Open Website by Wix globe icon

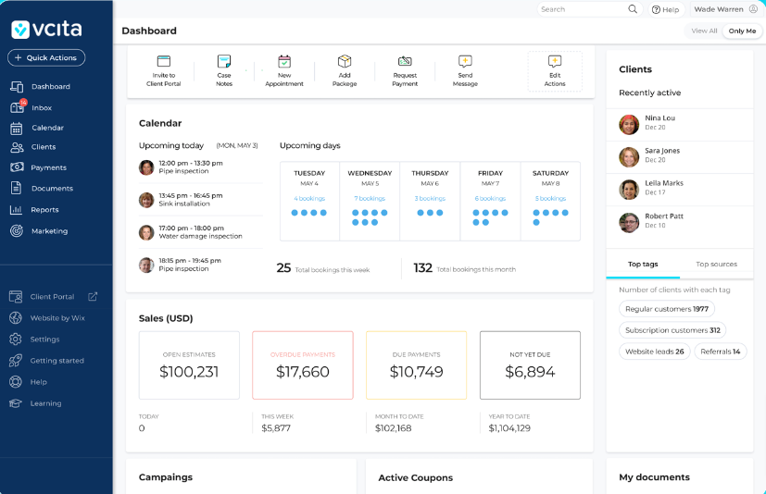[16, 318]
